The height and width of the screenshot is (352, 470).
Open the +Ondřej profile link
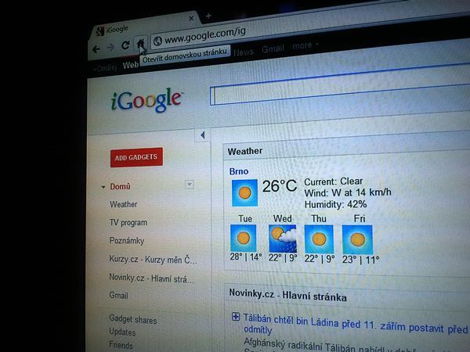click(105, 68)
